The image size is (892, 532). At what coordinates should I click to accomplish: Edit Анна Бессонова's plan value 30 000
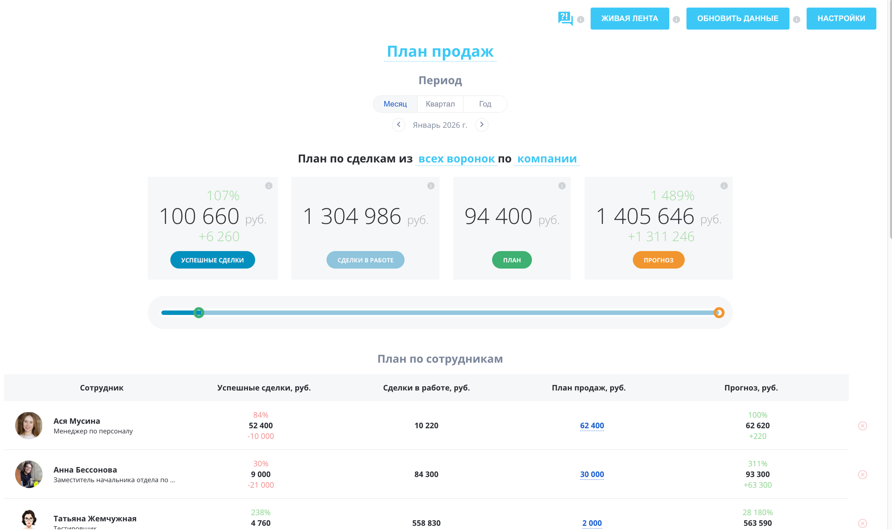tap(592, 474)
